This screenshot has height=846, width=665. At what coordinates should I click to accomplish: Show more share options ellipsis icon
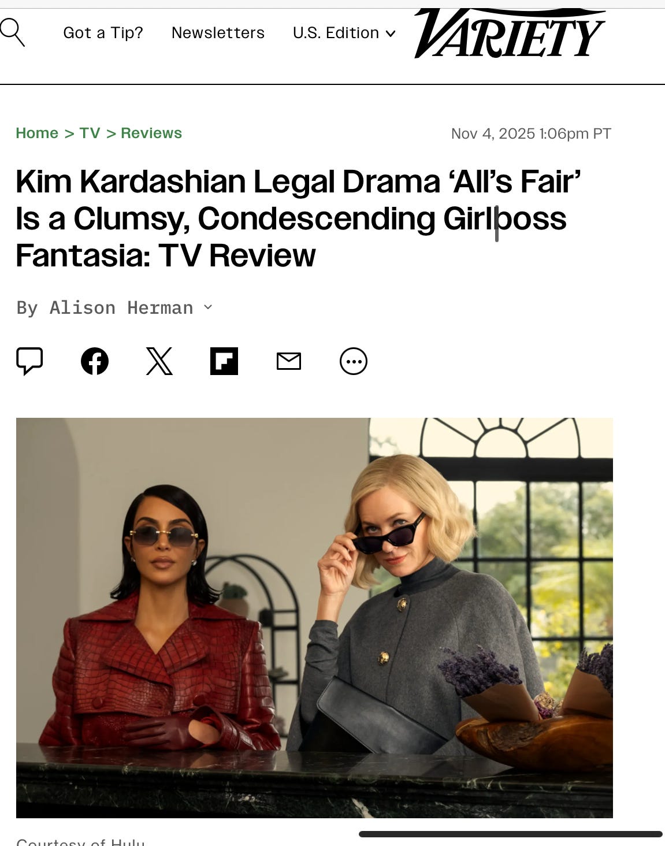coord(354,361)
